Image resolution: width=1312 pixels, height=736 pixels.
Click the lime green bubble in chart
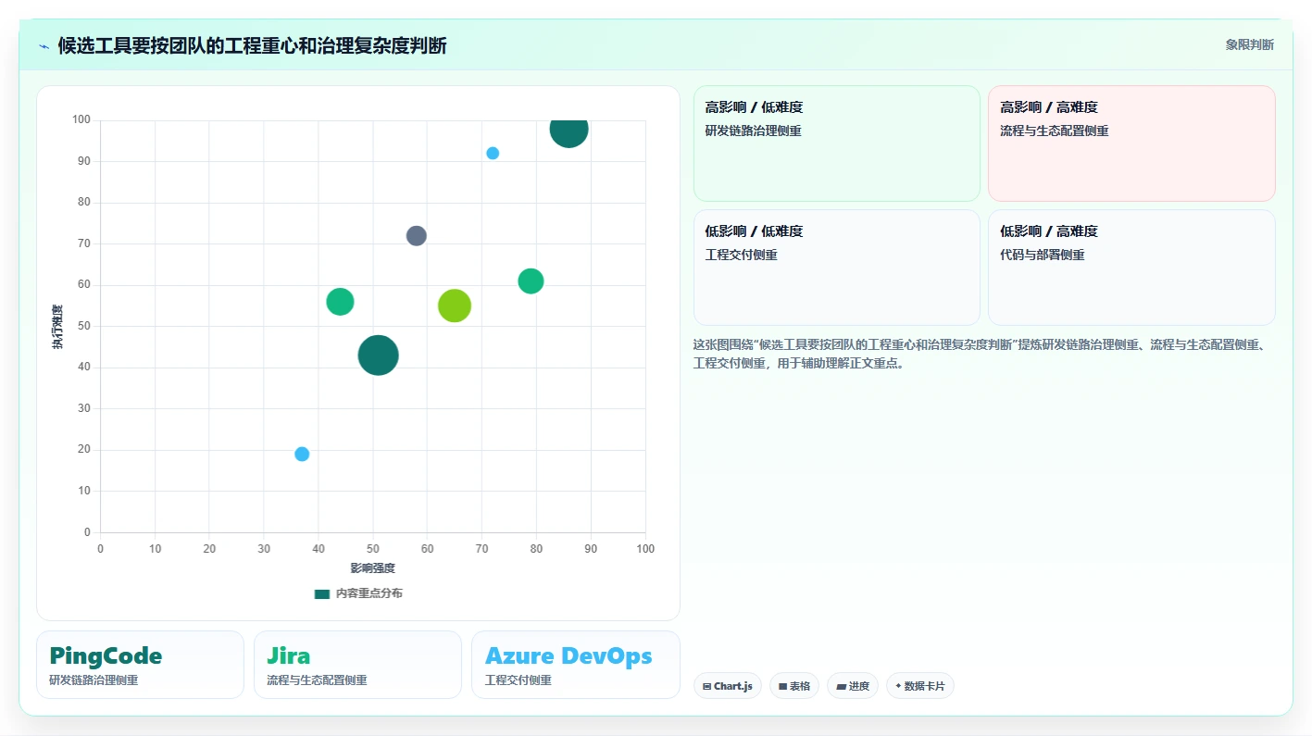(455, 306)
